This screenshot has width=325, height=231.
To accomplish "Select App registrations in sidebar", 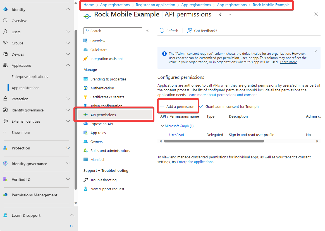I will point(25,88).
